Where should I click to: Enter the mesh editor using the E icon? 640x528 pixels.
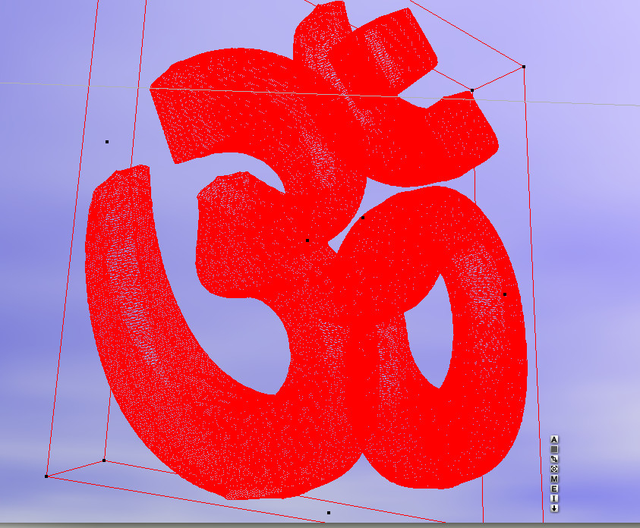click(554, 488)
